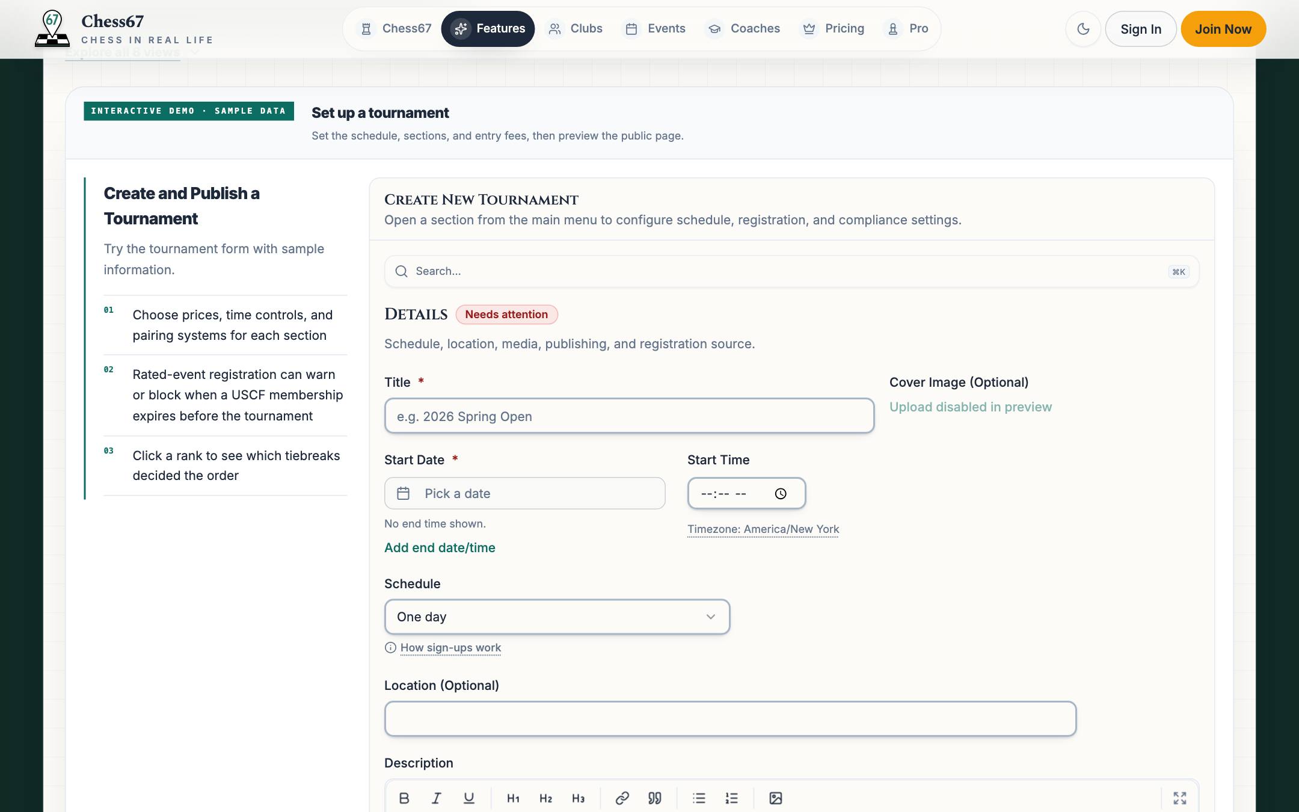Open the Chess67 nav tab

pos(395,29)
